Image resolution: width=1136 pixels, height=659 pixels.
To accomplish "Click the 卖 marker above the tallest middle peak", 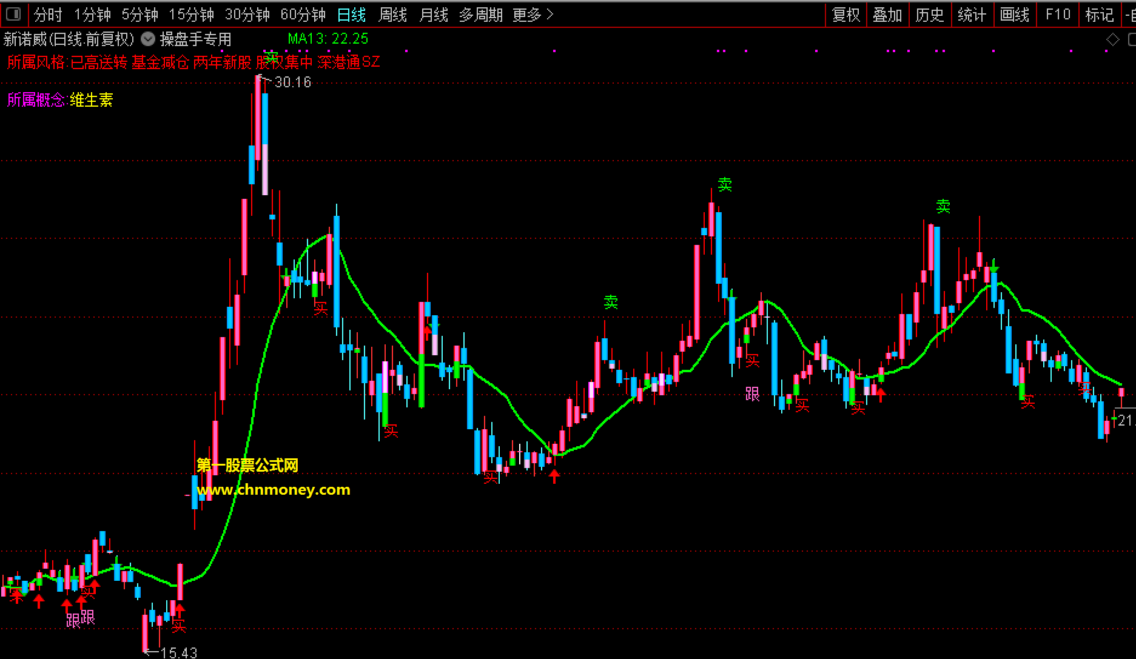I will pyautogui.click(x=725, y=185).
